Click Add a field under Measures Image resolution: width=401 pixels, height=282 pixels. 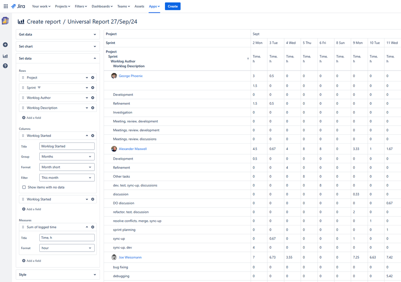coord(31,261)
